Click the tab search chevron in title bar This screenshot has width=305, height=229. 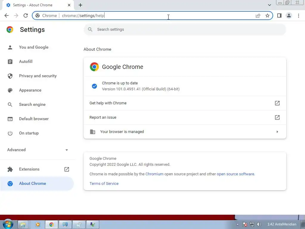(269, 5)
